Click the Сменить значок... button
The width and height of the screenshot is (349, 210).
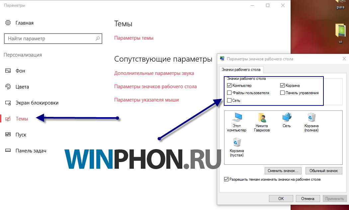(x=283, y=171)
